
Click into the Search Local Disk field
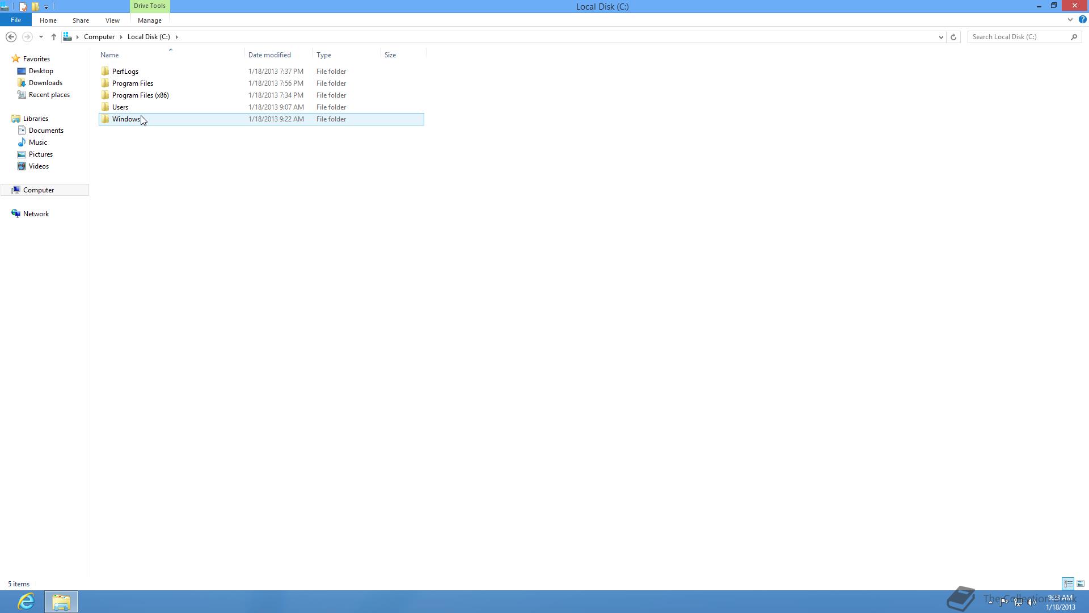point(1018,37)
